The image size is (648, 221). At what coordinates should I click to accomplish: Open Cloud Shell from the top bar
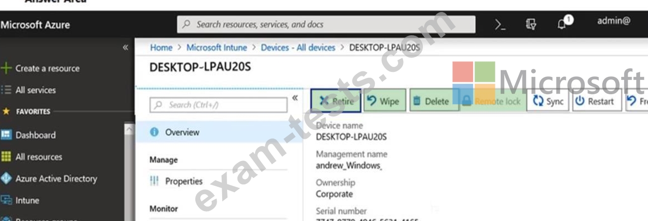[x=500, y=24]
